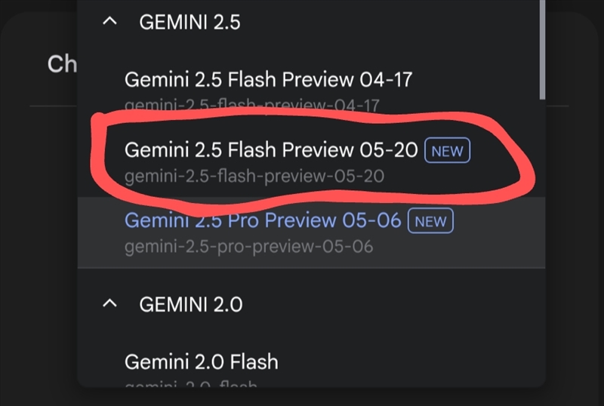Collapse the GEMINI 2.5 section chevron
604x406 pixels.
(x=110, y=23)
